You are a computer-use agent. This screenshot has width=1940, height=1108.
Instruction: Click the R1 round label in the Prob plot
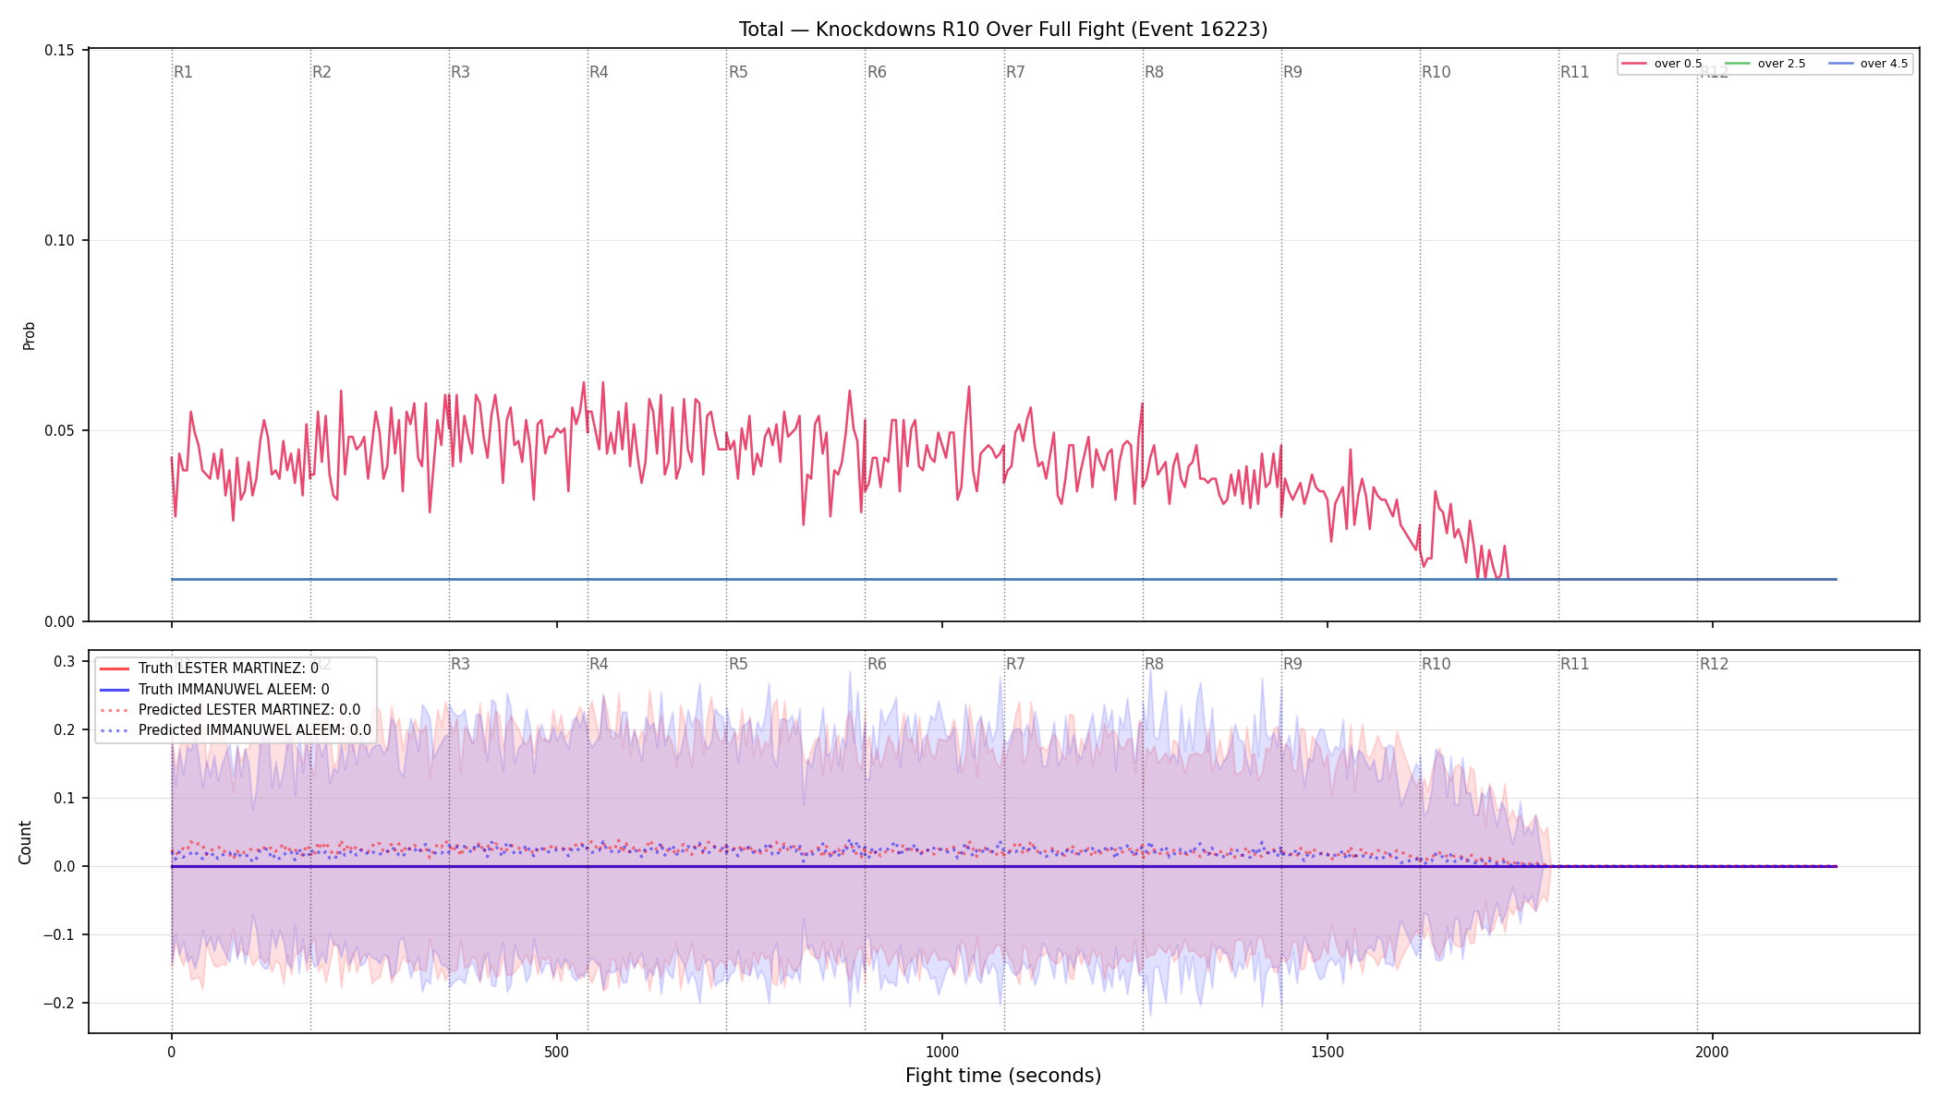(183, 72)
